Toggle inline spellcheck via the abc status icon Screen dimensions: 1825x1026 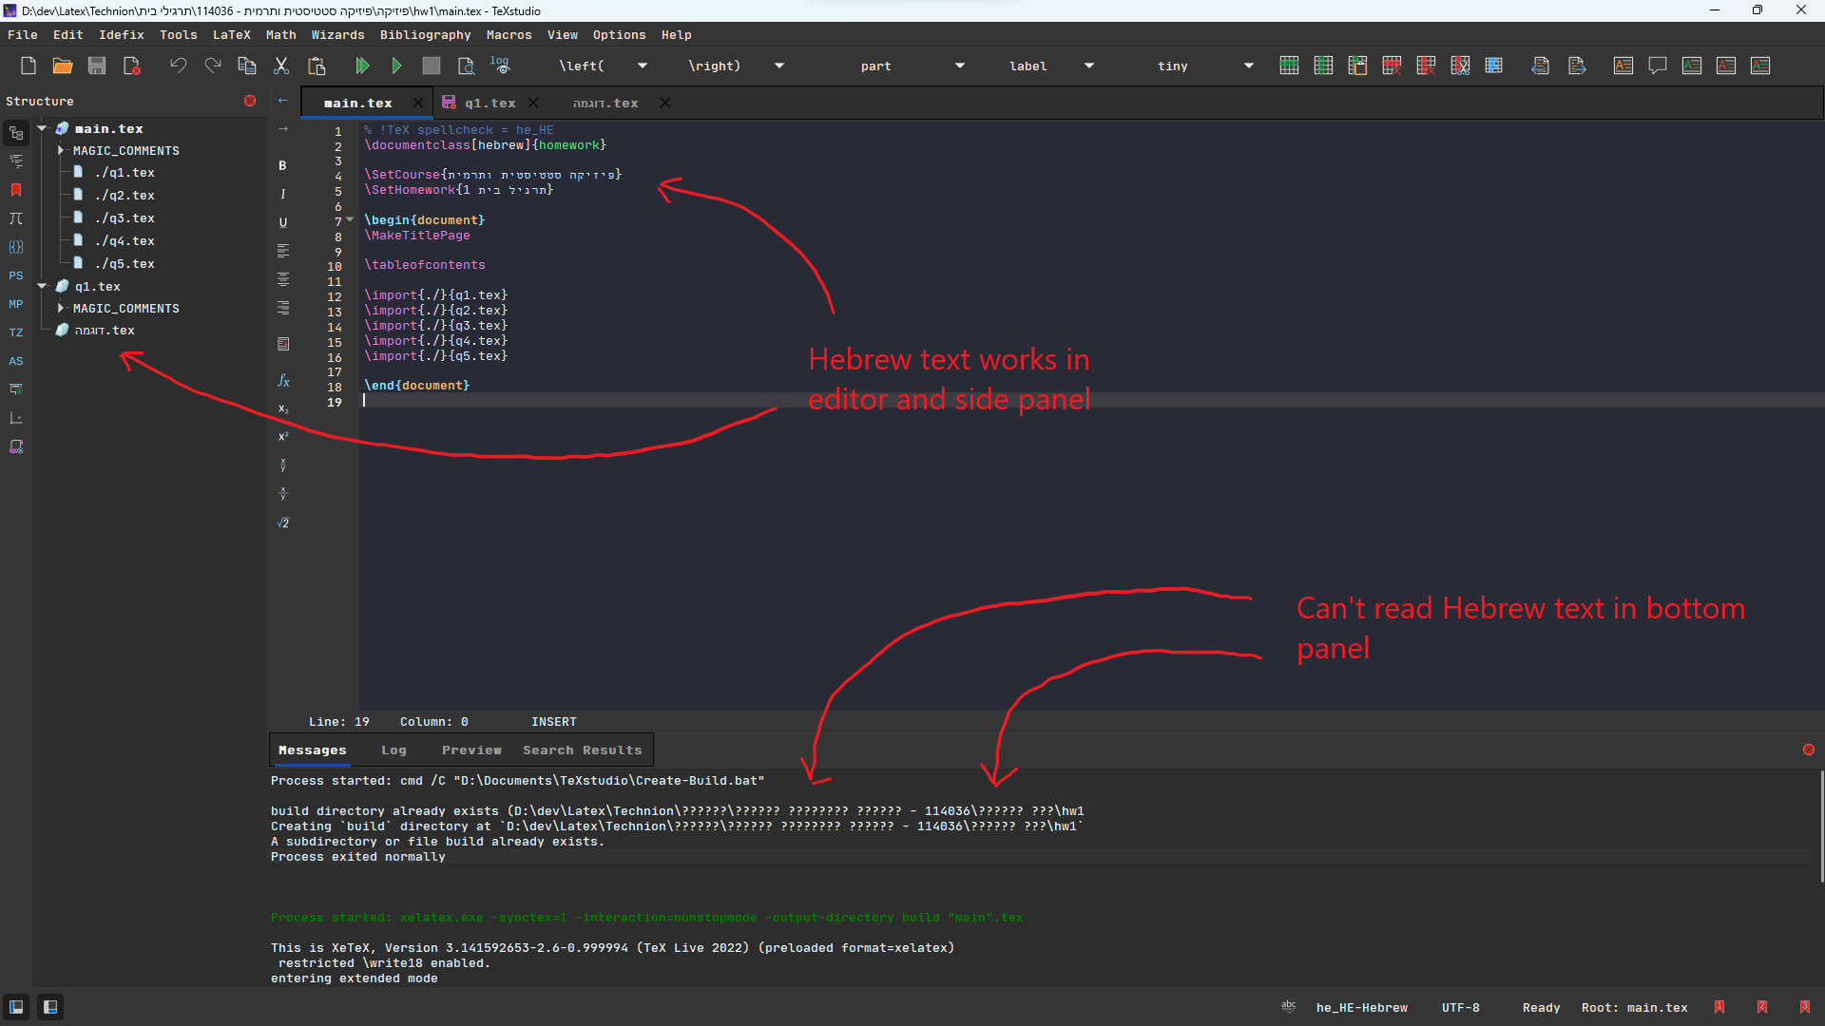(1289, 1007)
